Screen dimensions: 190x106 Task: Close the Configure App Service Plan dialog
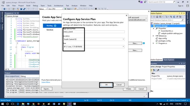point(127,15)
